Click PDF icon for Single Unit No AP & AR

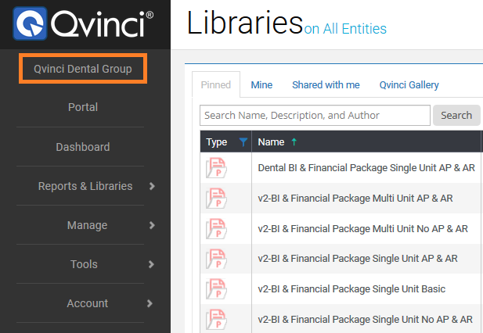tap(216, 320)
